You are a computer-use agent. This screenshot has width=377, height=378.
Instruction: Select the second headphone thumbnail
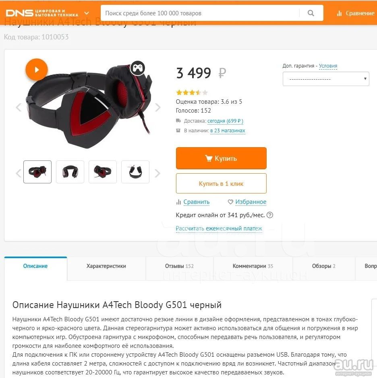click(70, 172)
